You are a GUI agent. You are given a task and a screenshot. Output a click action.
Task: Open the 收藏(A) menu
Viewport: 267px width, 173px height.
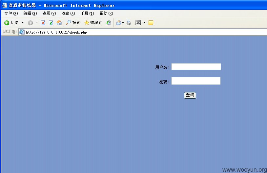click(68, 13)
